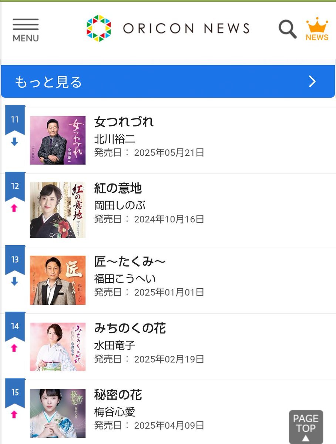Click the magnifying glass search icon
Image resolution: width=336 pixels, height=444 pixels.
point(288,29)
